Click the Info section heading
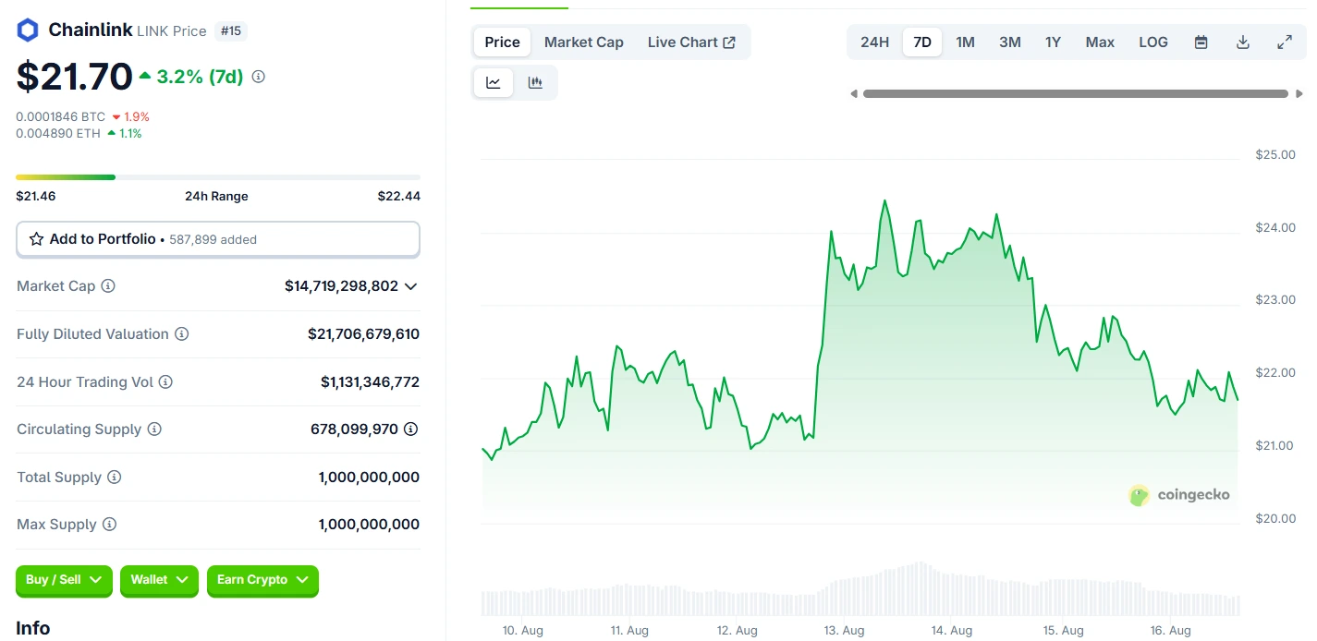1317x641 pixels. point(33,628)
